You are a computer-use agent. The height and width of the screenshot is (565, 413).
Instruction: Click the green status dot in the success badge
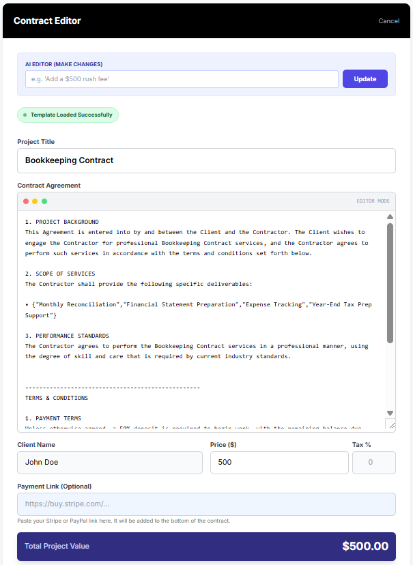[25, 115]
